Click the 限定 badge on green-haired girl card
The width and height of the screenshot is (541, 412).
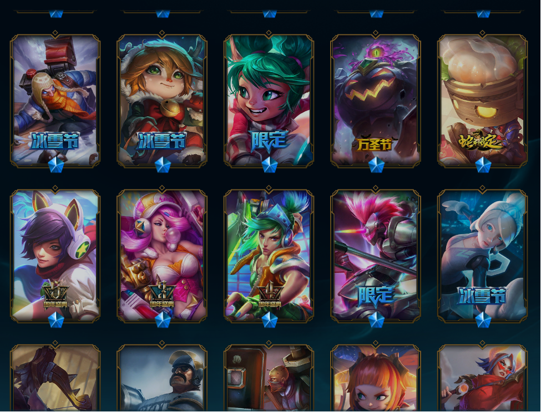coord(270,141)
